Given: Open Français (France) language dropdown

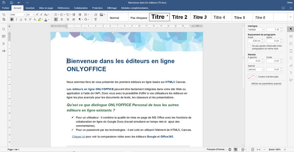Looking at the screenshot, I should tap(217, 150).
